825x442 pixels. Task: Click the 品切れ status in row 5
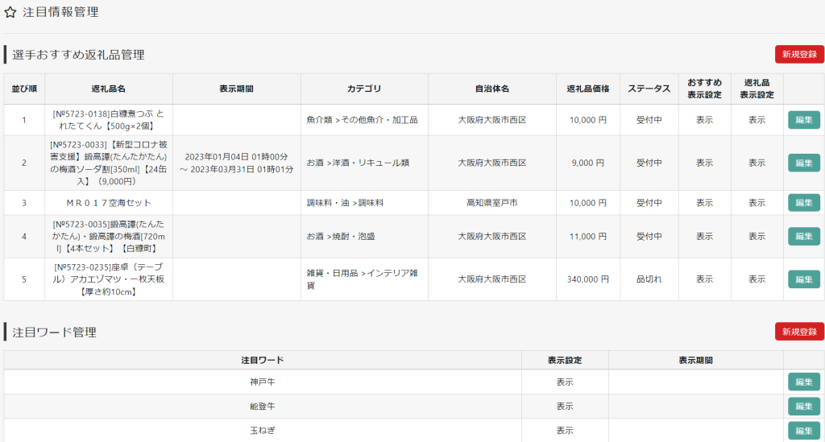click(649, 279)
